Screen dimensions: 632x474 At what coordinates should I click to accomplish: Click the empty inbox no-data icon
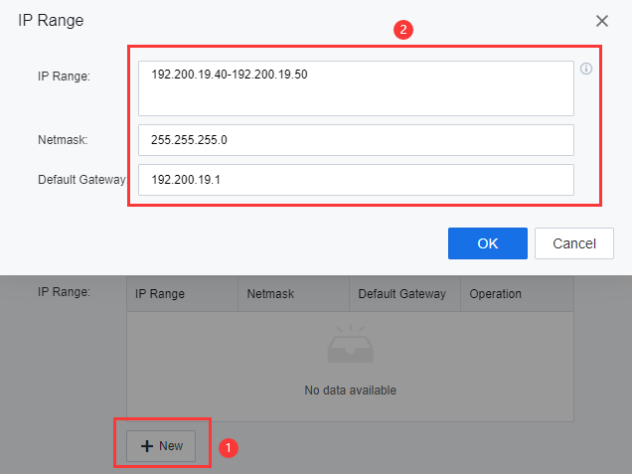(x=350, y=345)
